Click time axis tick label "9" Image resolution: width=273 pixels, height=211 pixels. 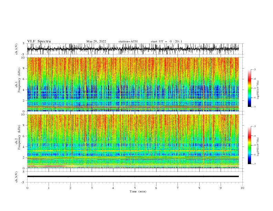pyautogui.click(x=221, y=188)
